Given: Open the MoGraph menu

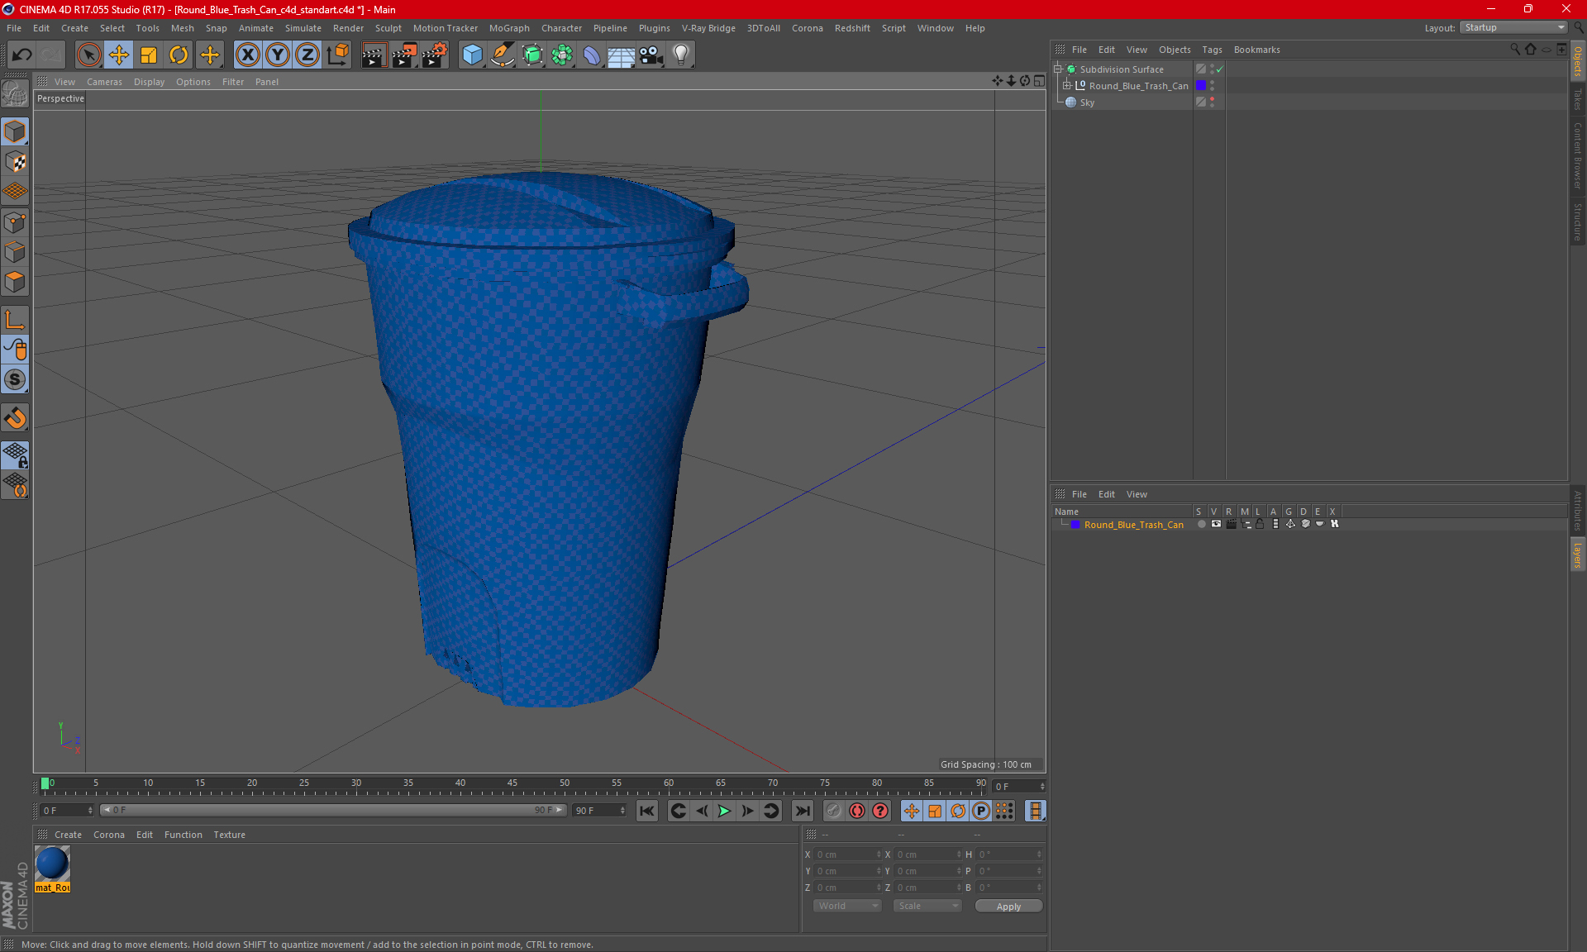Looking at the screenshot, I should pyautogui.click(x=509, y=28).
